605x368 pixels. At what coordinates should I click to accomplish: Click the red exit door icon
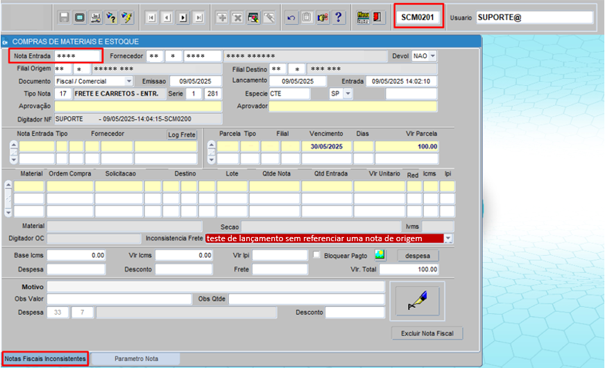point(378,17)
